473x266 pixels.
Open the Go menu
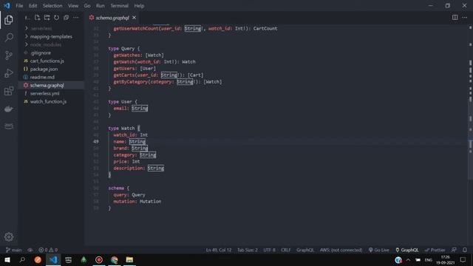tap(87, 6)
